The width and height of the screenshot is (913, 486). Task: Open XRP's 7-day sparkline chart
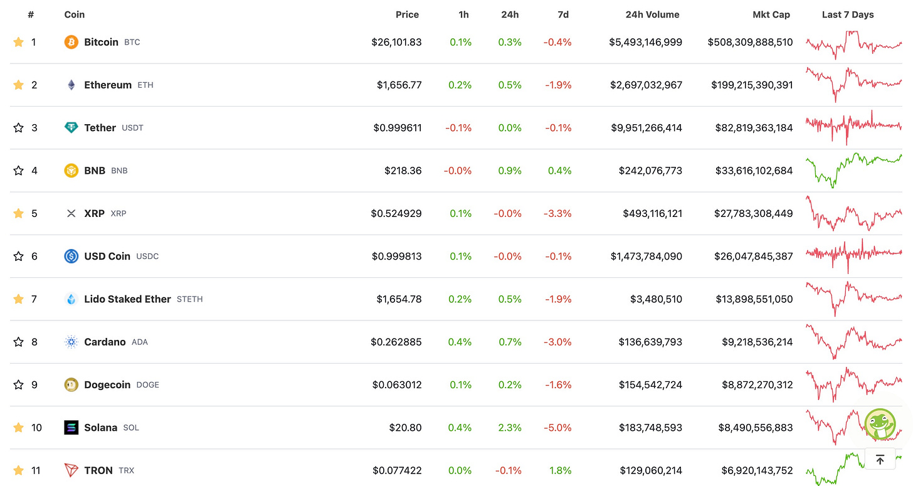854,213
